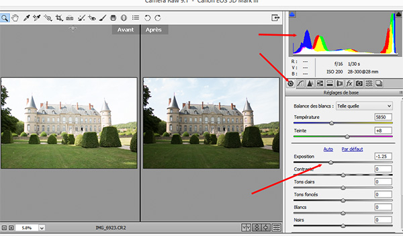Open the Snapshots panel tab

click(379, 83)
